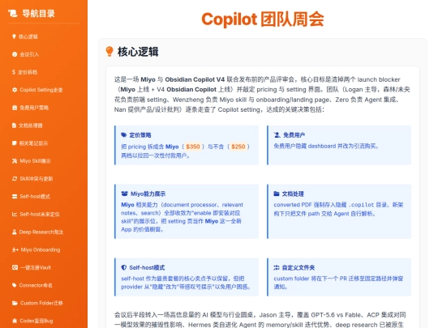
Task: Click the 免费用户 card title
Action: coord(294,135)
